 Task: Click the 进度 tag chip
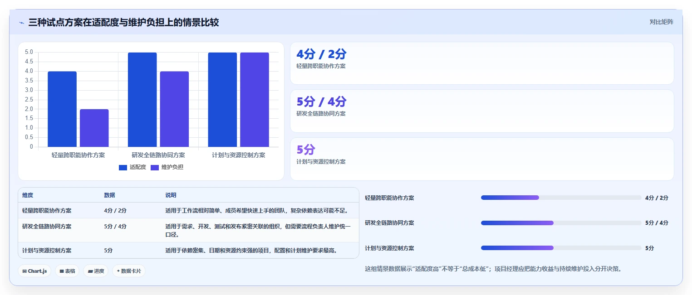coord(96,271)
